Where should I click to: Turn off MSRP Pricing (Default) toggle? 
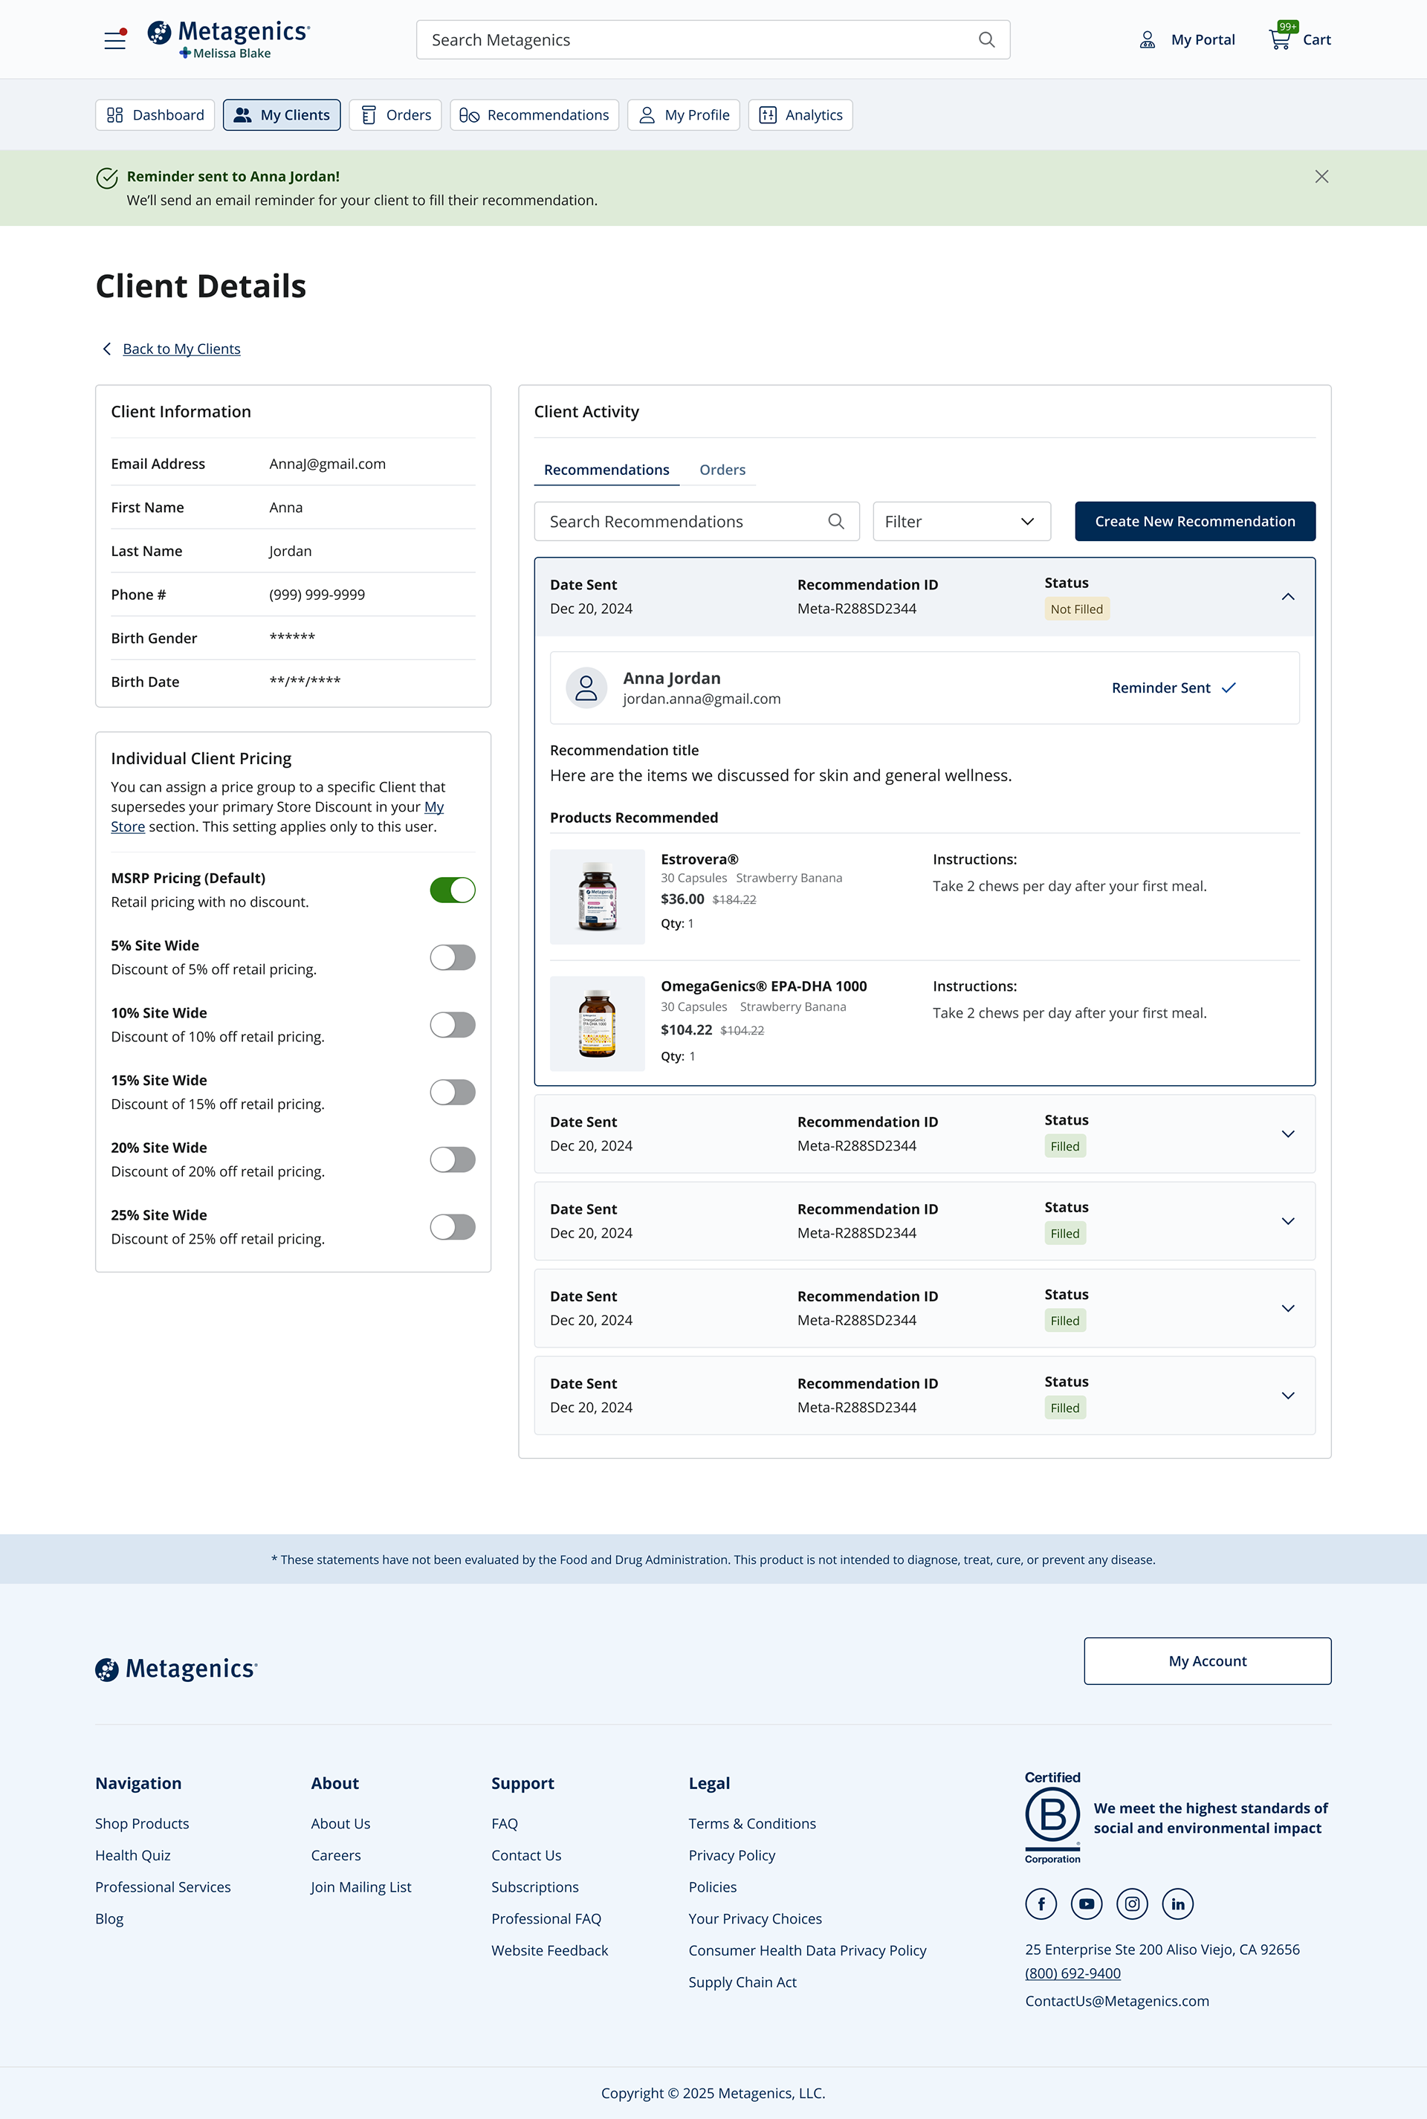[453, 890]
